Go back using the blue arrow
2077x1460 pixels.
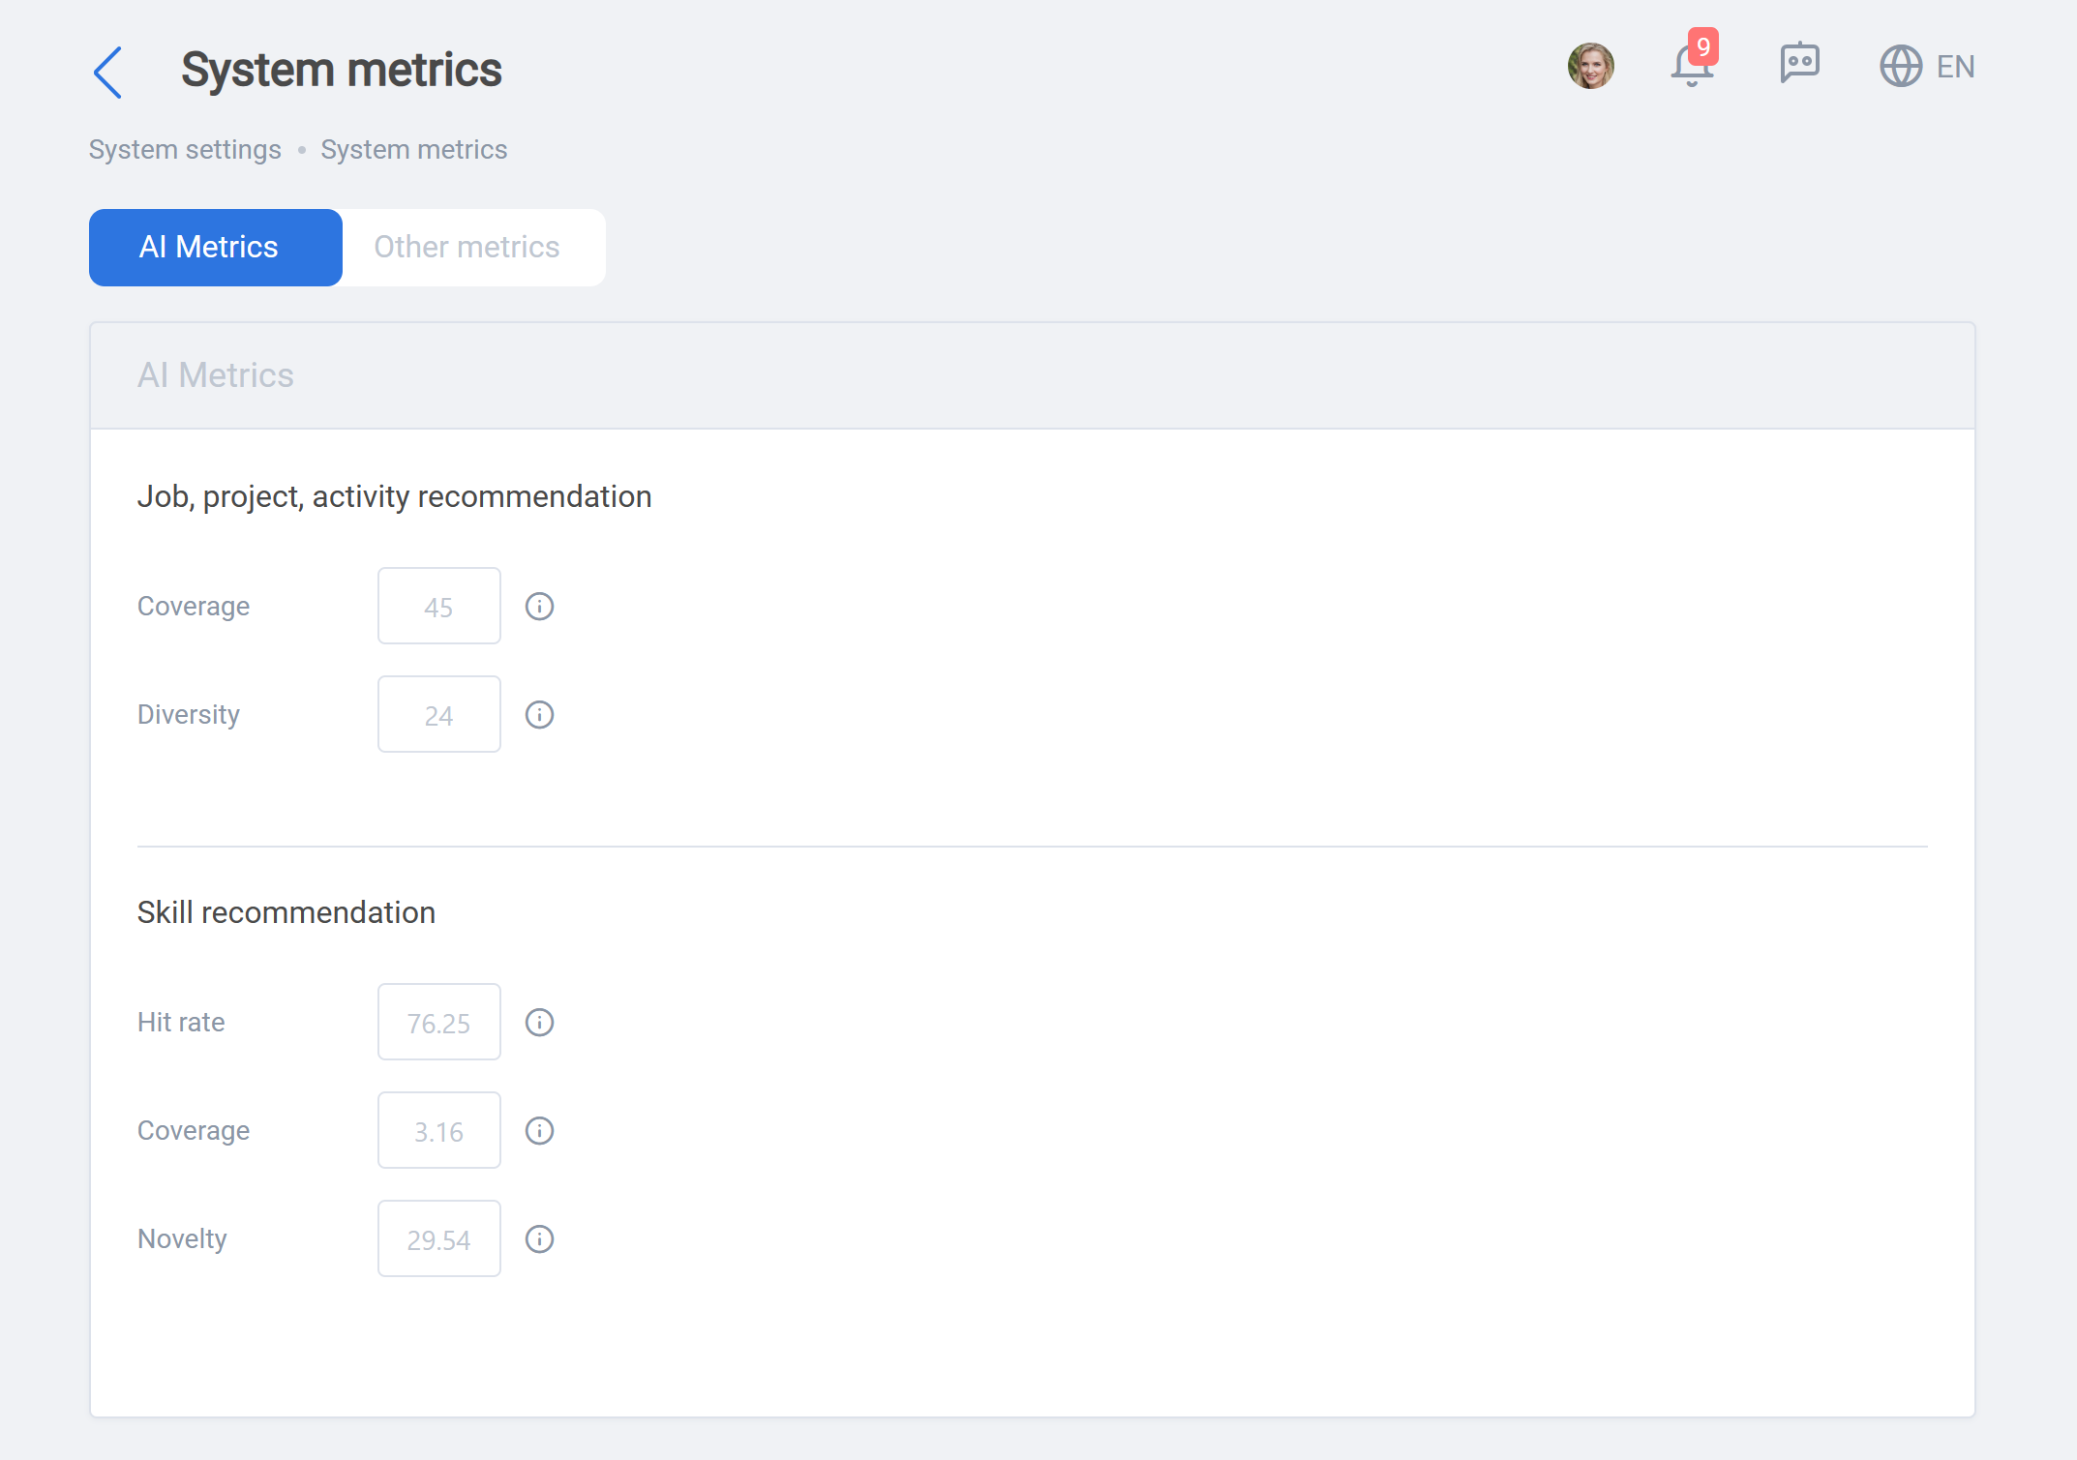tap(107, 73)
